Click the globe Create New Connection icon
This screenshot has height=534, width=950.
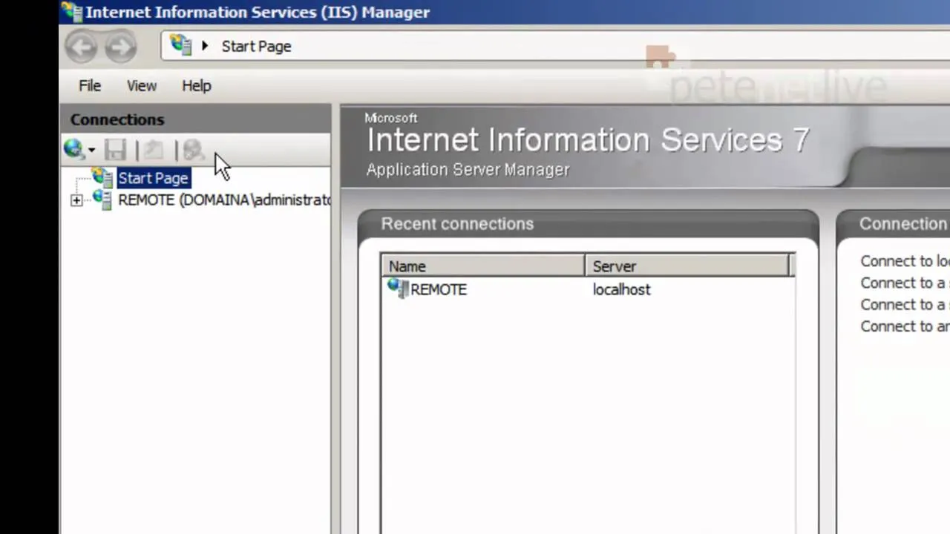pos(73,150)
